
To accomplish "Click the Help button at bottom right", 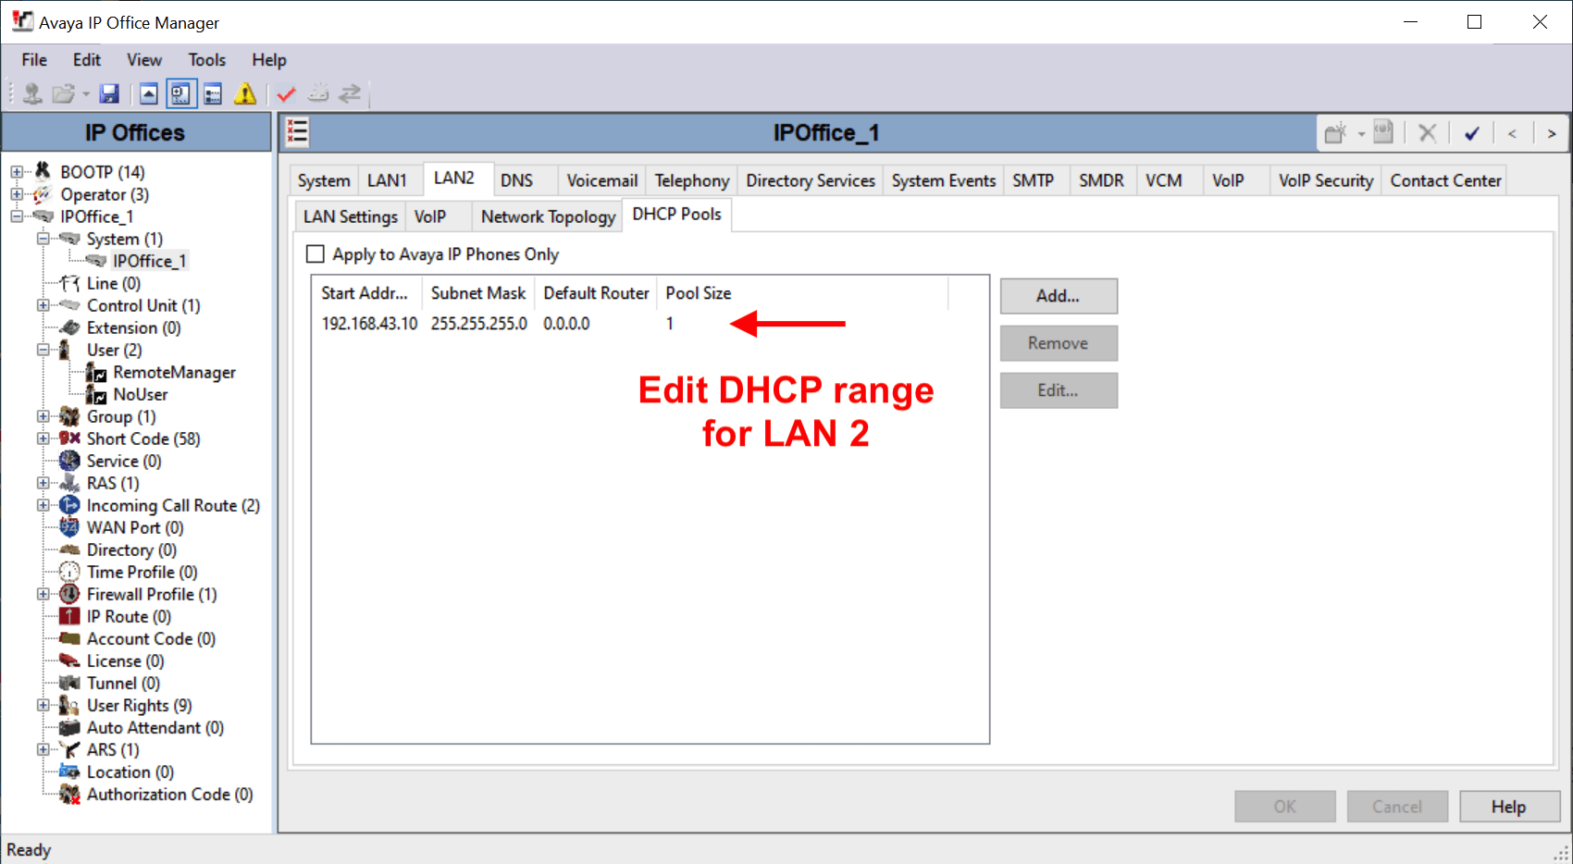I will tap(1509, 807).
